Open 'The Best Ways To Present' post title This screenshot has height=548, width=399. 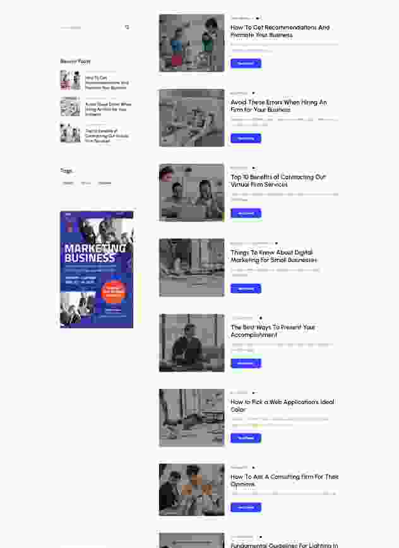click(273, 331)
